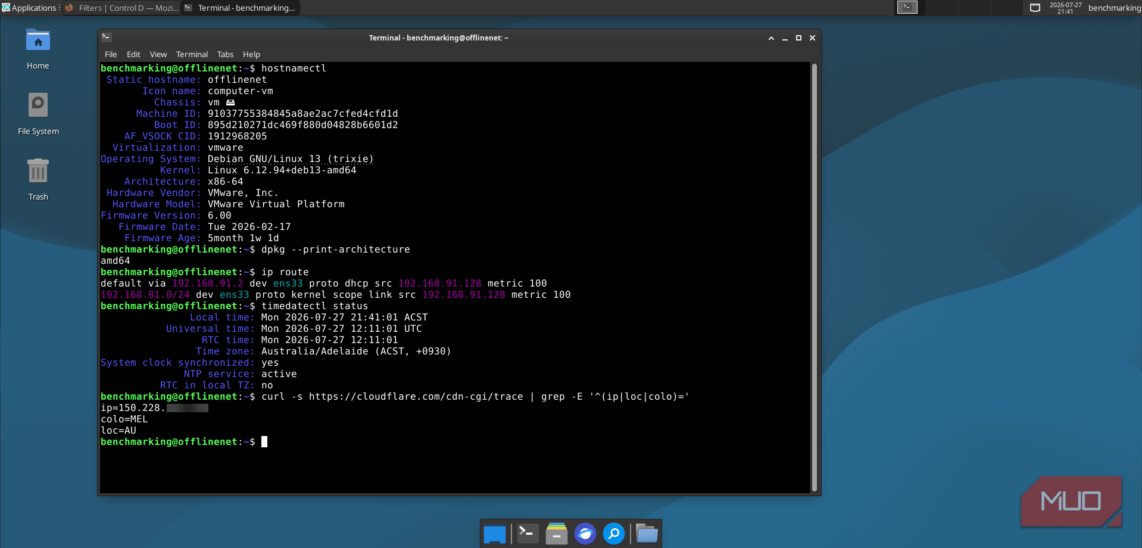1142x548 pixels.
Task: Open the Help menu in the terminal
Action: (x=251, y=54)
